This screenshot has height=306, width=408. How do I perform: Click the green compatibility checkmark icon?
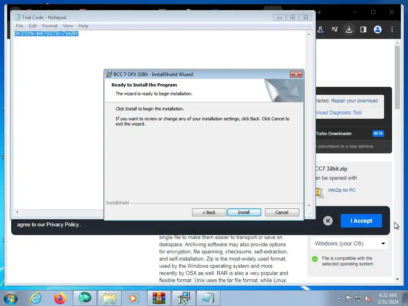tap(315, 259)
